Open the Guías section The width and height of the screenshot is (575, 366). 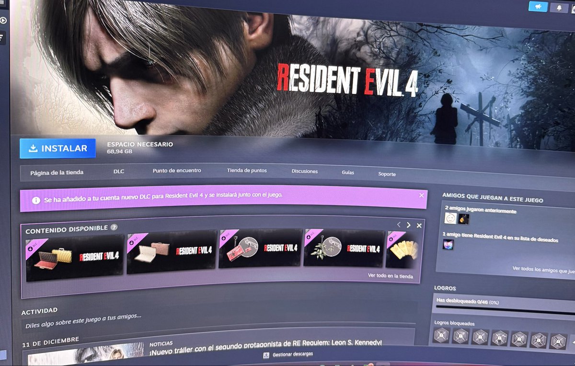(x=348, y=172)
